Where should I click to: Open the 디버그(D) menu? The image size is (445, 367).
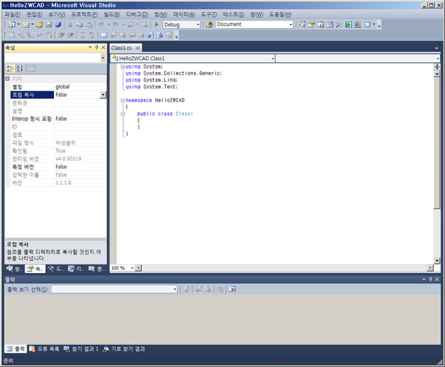[137, 14]
